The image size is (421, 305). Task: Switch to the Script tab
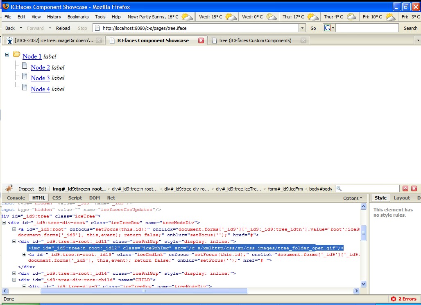click(x=75, y=198)
